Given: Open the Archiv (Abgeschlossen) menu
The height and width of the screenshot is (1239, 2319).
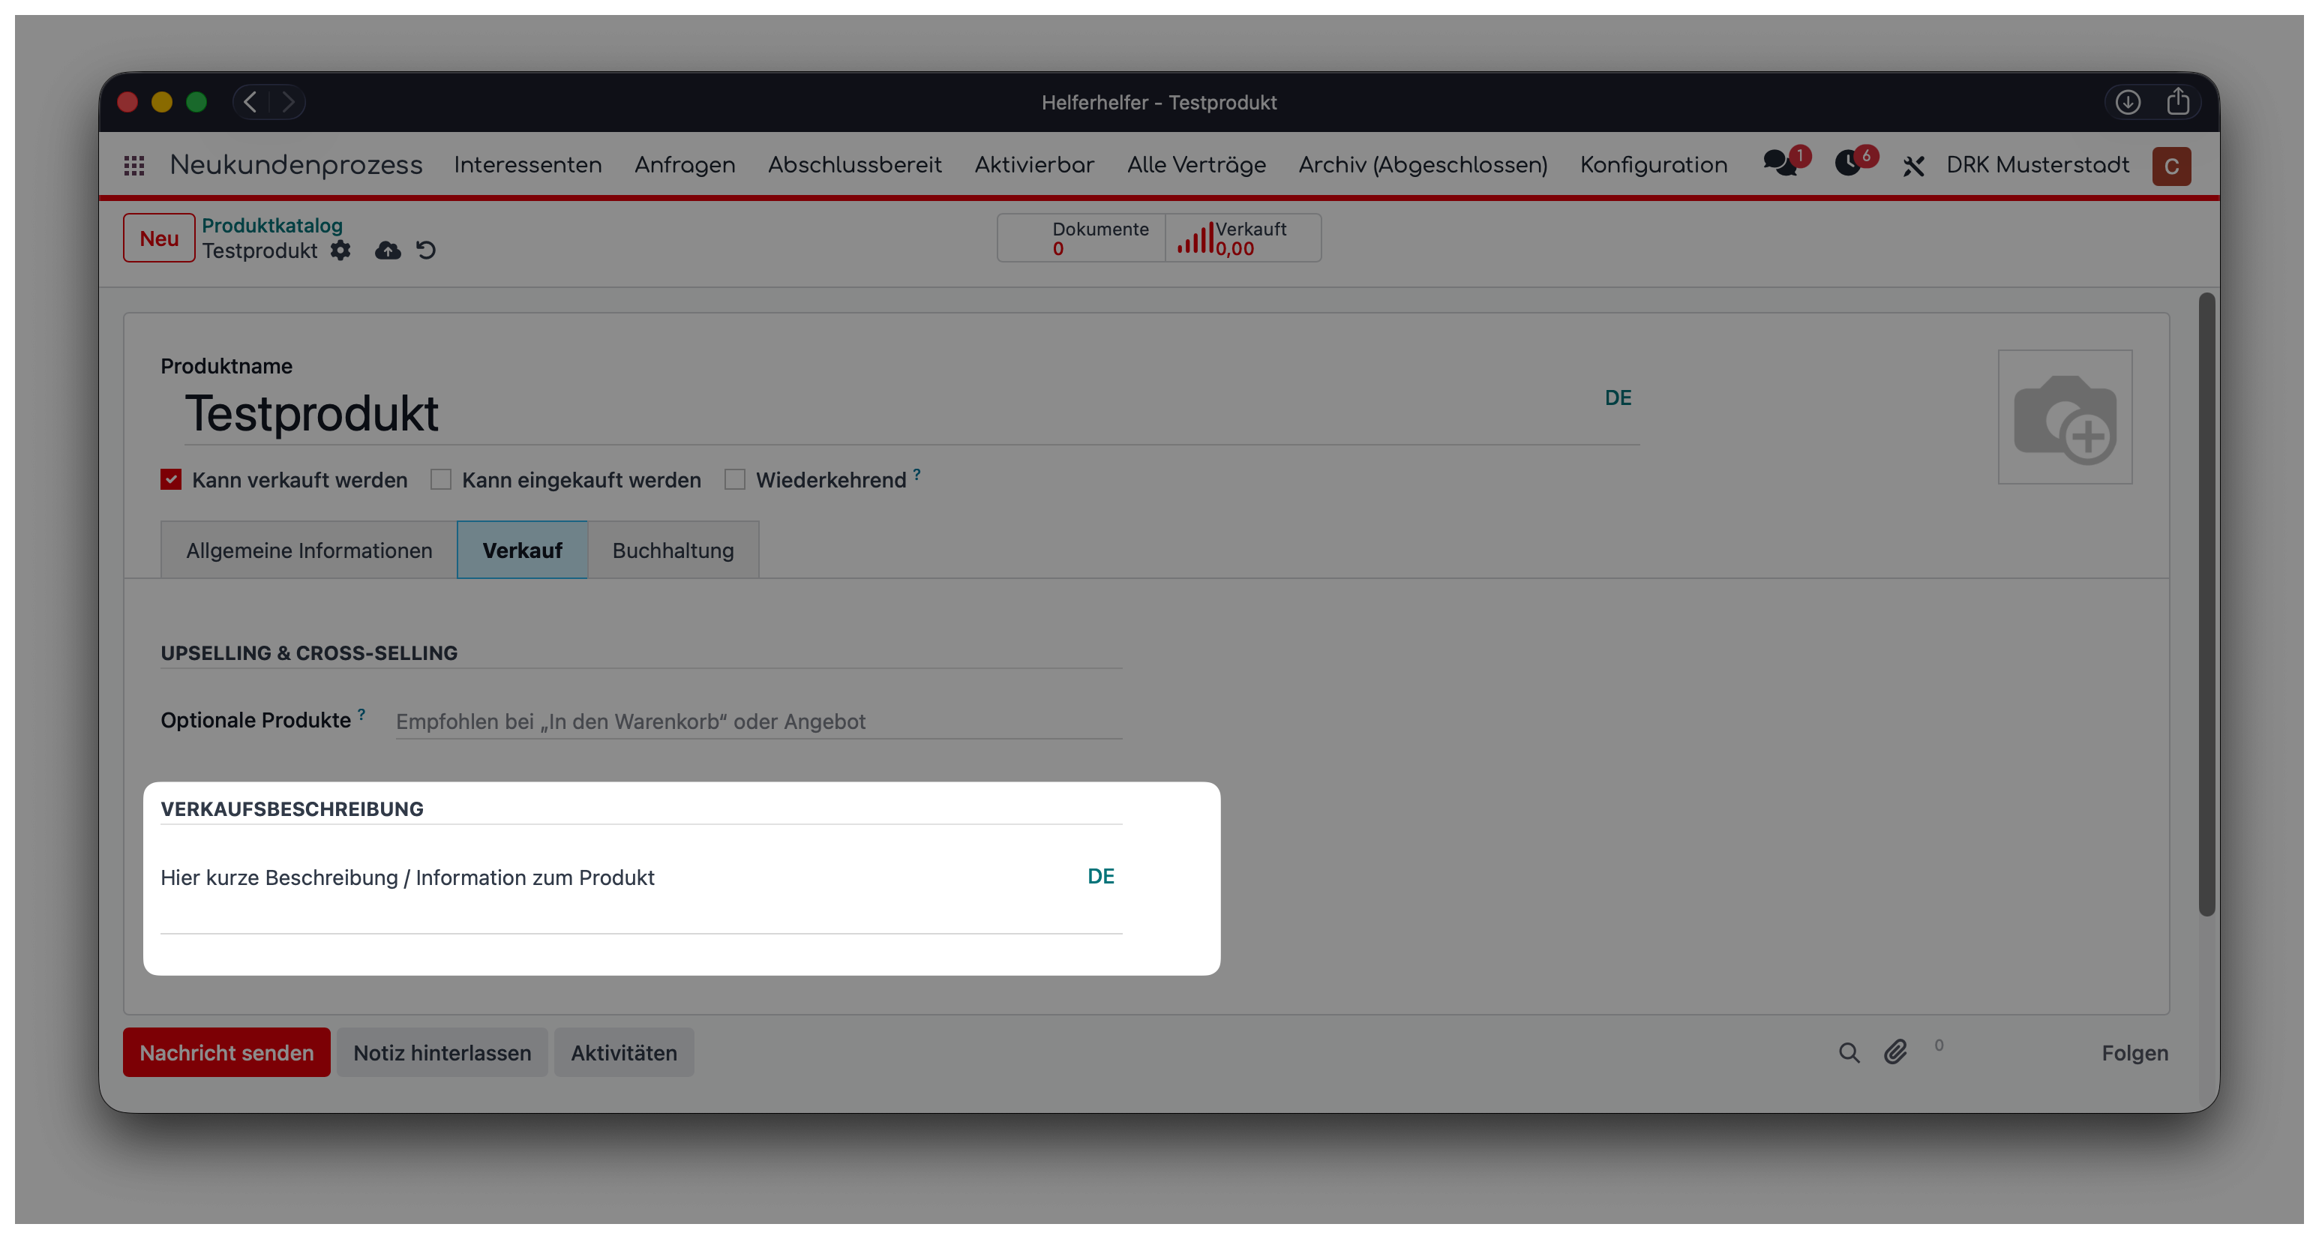Looking at the screenshot, I should click(1422, 166).
